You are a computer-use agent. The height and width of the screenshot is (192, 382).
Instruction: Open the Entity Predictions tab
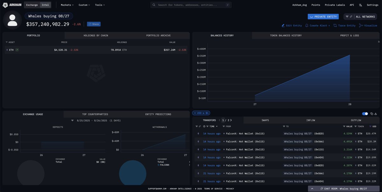click(158, 114)
